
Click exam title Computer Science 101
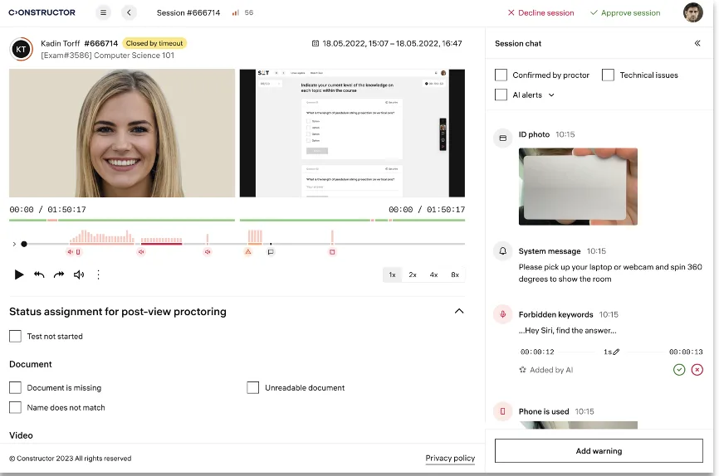[135, 55]
